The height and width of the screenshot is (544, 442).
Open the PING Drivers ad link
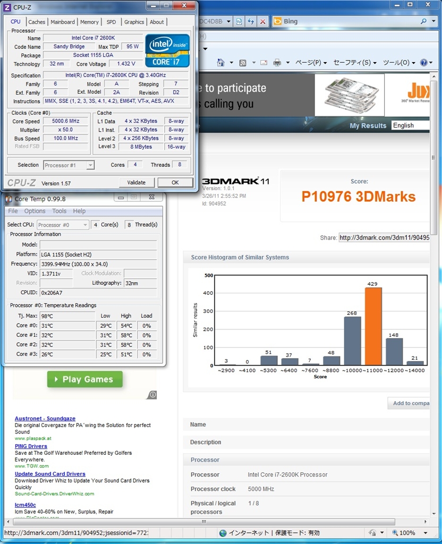point(31,446)
